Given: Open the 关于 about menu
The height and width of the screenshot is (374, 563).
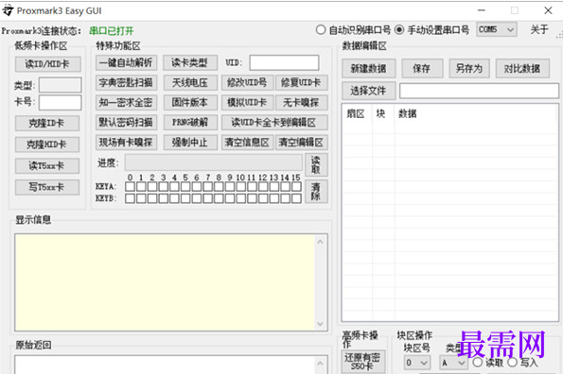Looking at the screenshot, I should [x=539, y=29].
